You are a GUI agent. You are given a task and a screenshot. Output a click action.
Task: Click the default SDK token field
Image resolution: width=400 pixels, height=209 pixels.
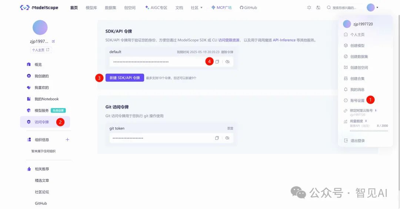tap(171, 62)
